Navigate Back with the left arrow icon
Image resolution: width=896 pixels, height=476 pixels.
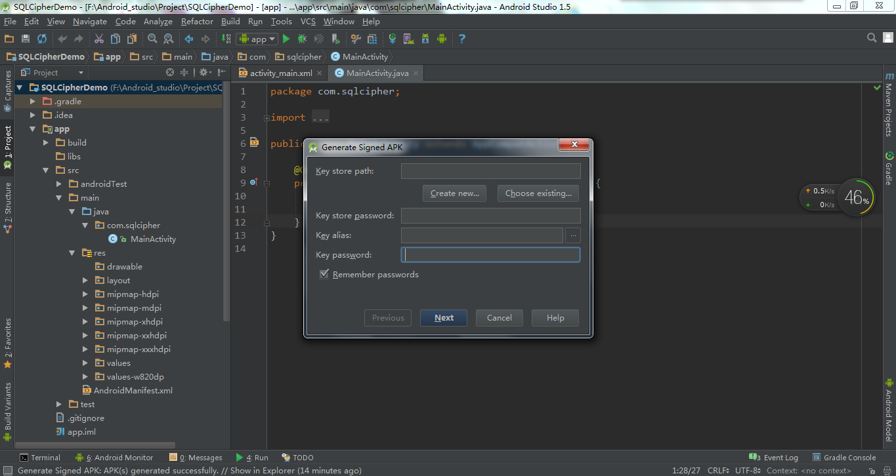click(189, 39)
